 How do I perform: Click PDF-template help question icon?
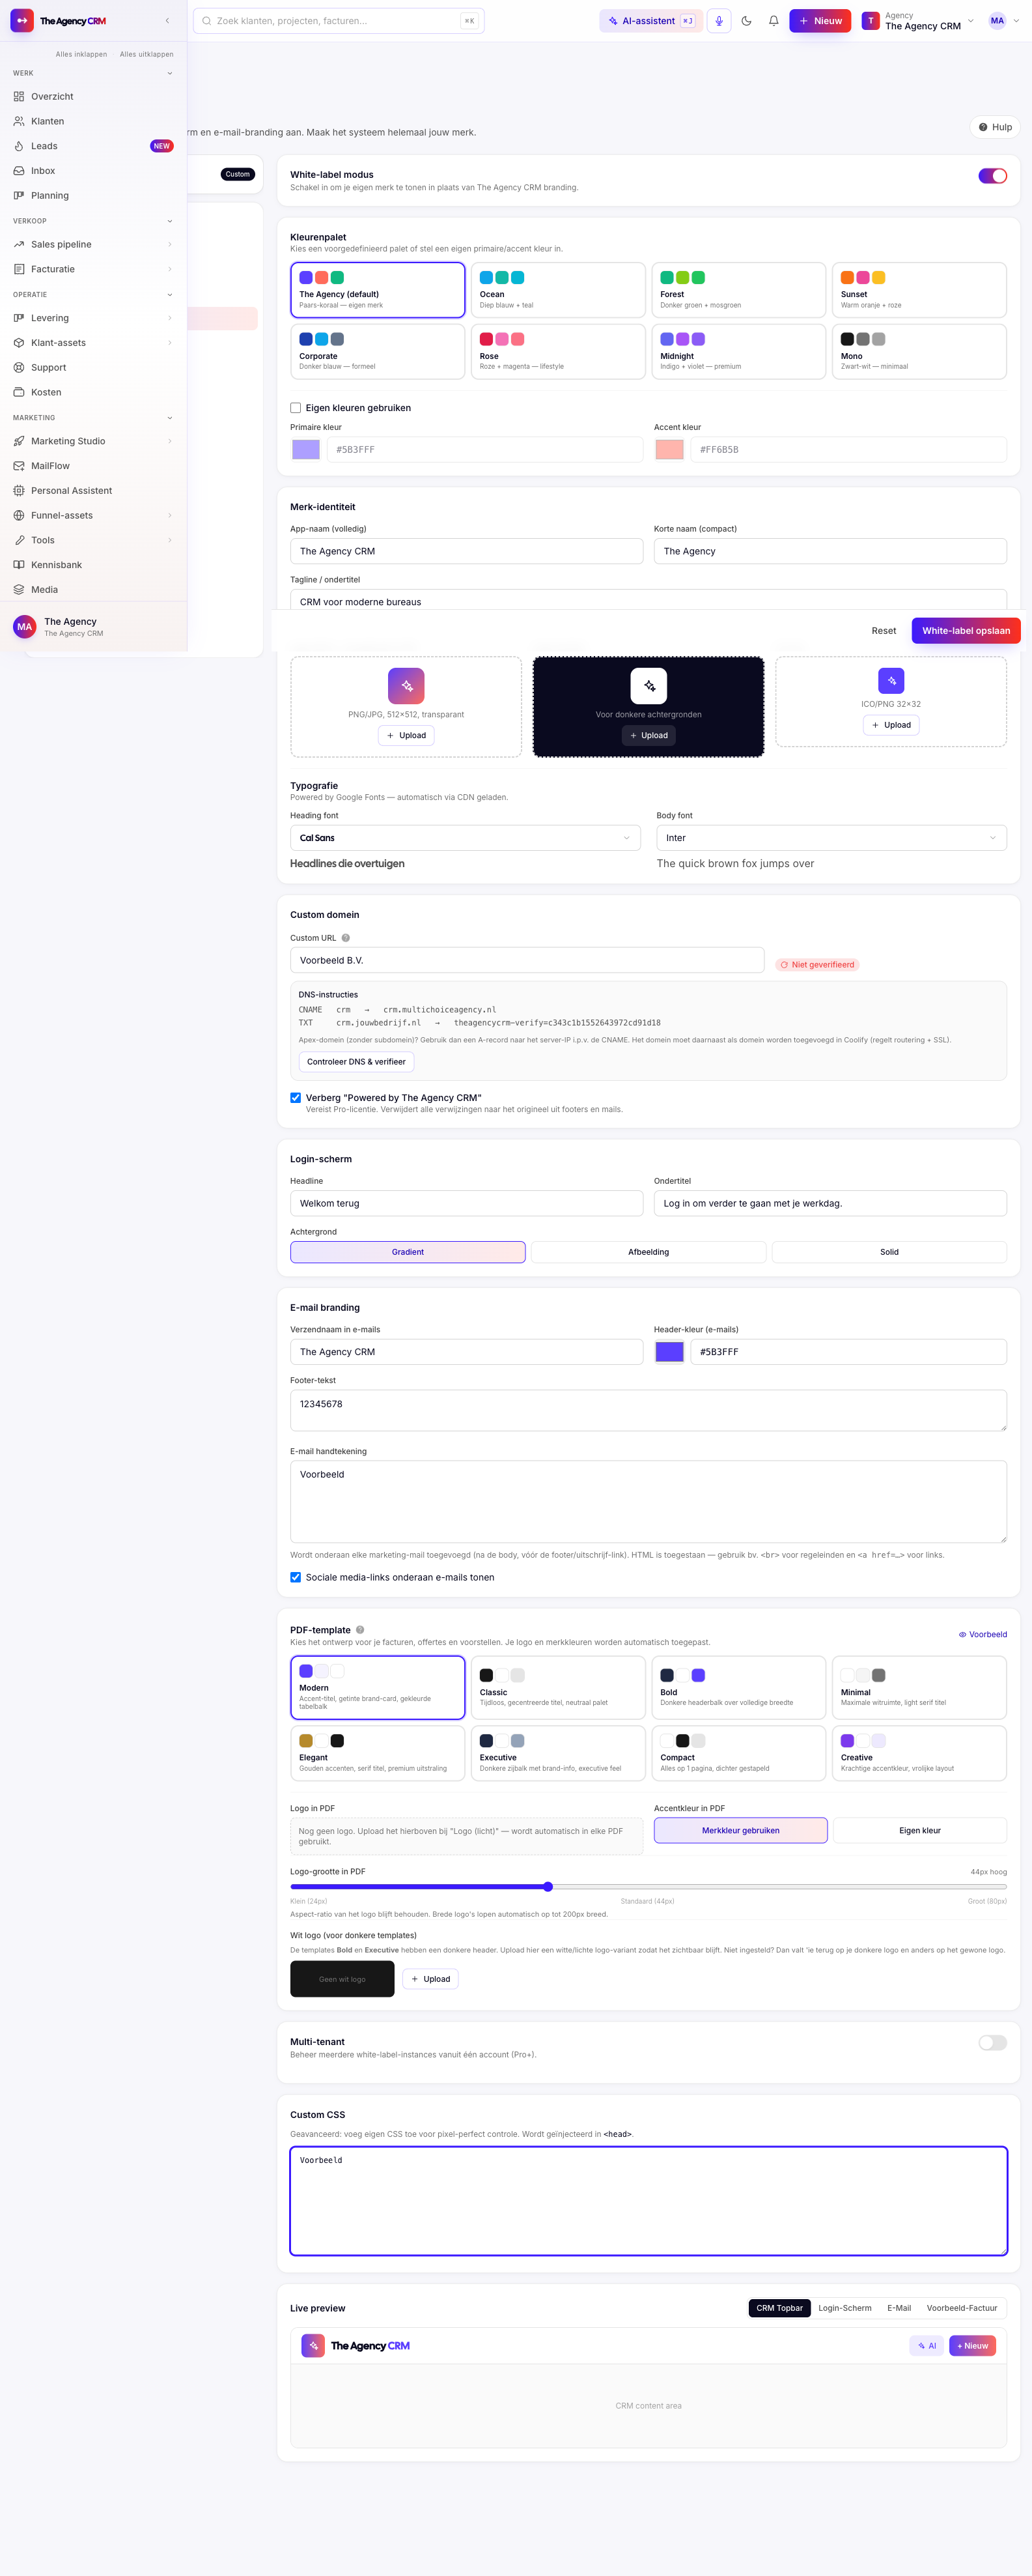point(361,1630)
